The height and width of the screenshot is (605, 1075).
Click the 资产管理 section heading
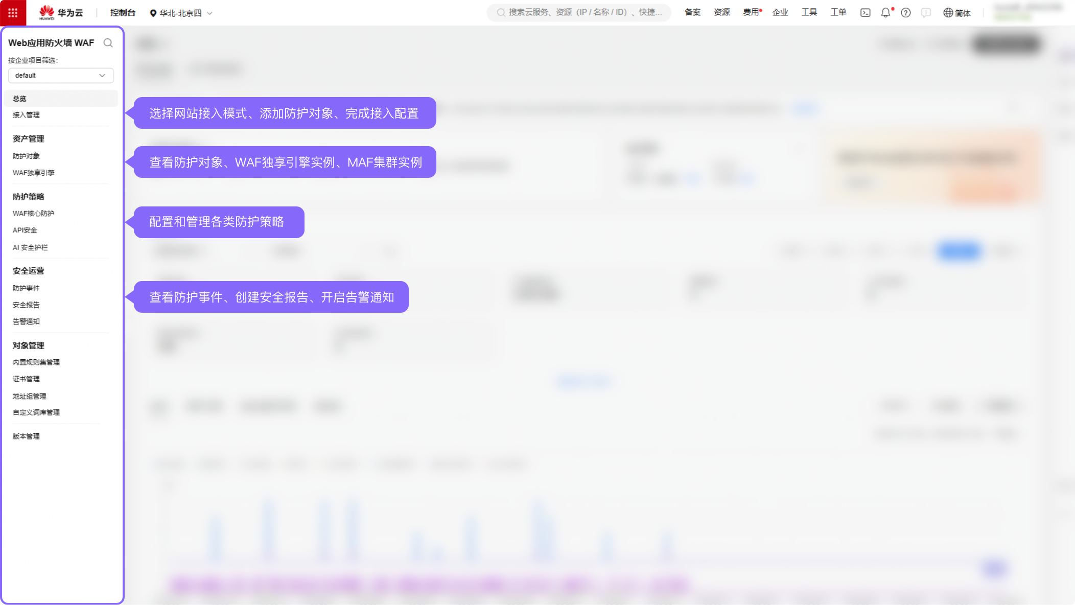pyautogui.click(x=29, y=139)
